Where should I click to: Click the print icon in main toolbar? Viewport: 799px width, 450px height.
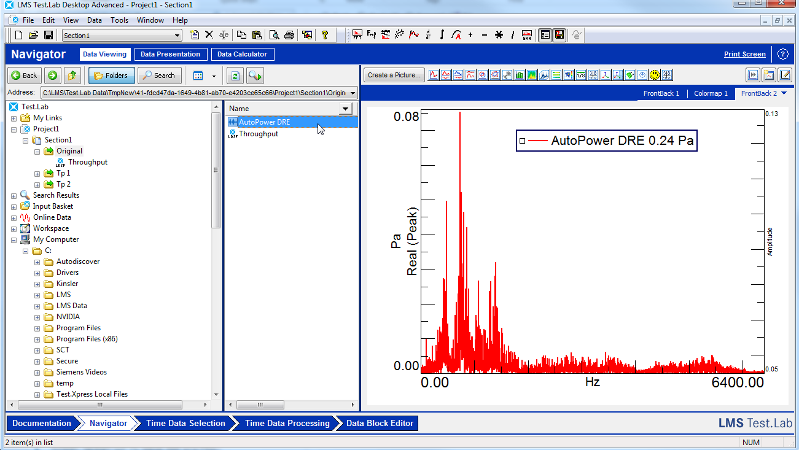(289, 35)
